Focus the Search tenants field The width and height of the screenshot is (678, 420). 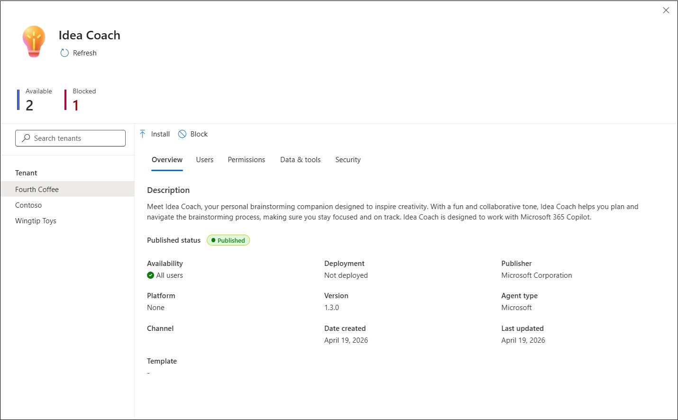(70, 138)
